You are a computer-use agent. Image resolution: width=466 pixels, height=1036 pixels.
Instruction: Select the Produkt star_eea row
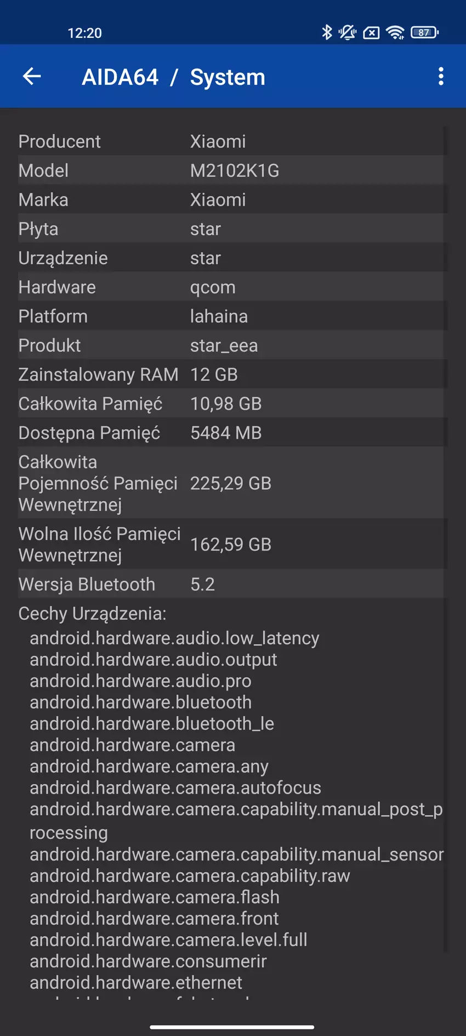(230, 346)
